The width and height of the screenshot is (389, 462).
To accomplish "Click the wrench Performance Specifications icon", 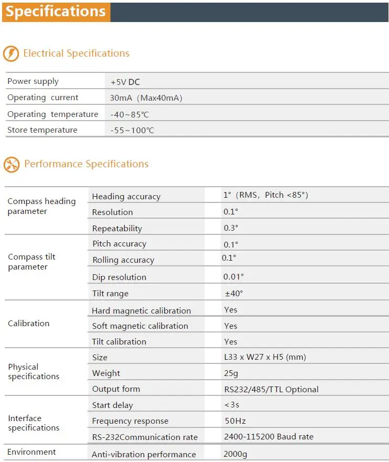I will click(x=12, y=165).
